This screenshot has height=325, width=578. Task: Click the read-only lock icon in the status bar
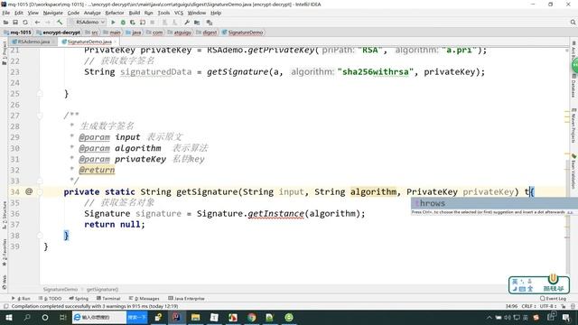563,306
